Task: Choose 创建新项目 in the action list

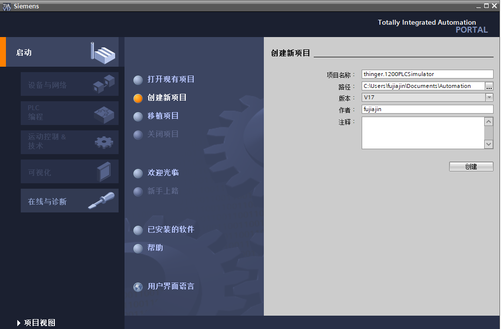Action: 167,97
